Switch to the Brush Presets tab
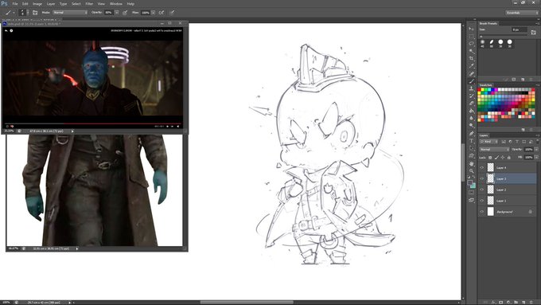 click(x=488, y=23)
